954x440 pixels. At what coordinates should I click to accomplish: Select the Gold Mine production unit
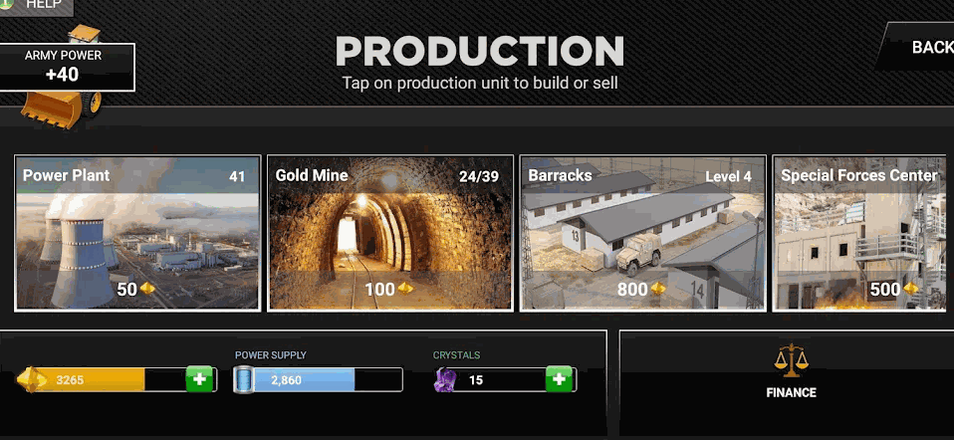point(390,233)
